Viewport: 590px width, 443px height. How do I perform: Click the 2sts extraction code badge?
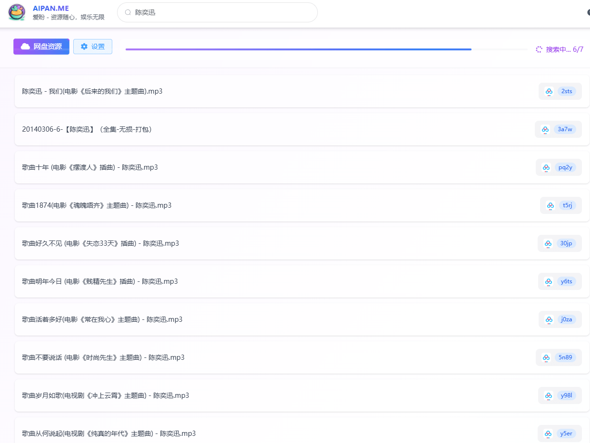566,91
